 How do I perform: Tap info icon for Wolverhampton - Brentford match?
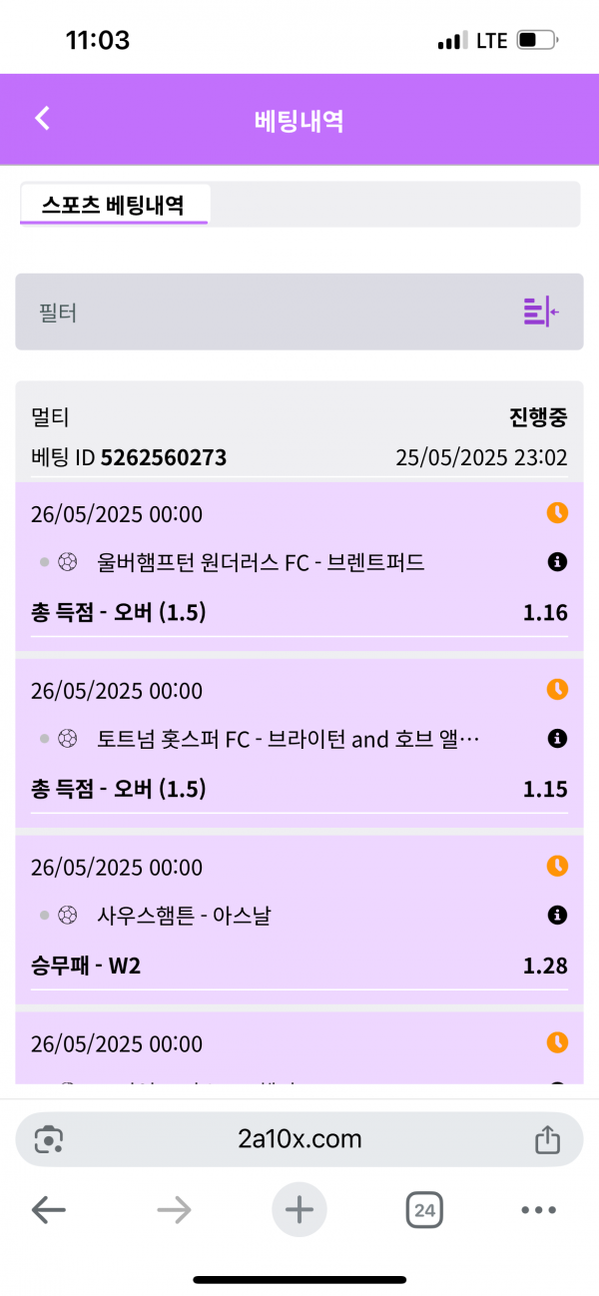click(558, 562)
